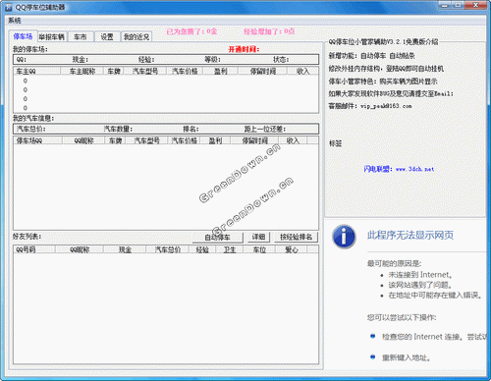Image resolution: width=491 pixels, height=381 pixels.
Task: Click 汽车价格 header in 我的汽车信息 table
Action: [x=185, y=140]
